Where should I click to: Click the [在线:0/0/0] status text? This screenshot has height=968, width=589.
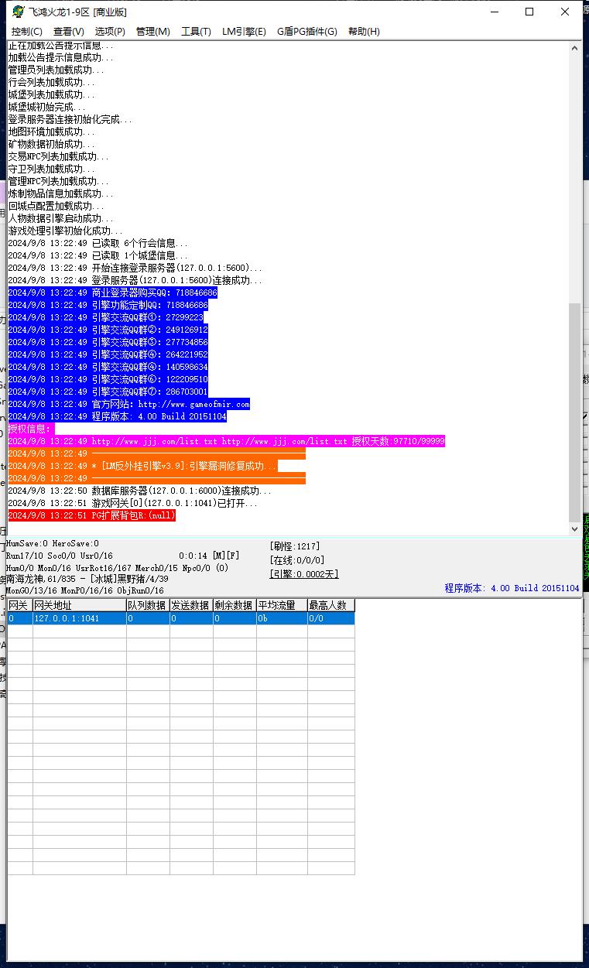click(297, 560)
